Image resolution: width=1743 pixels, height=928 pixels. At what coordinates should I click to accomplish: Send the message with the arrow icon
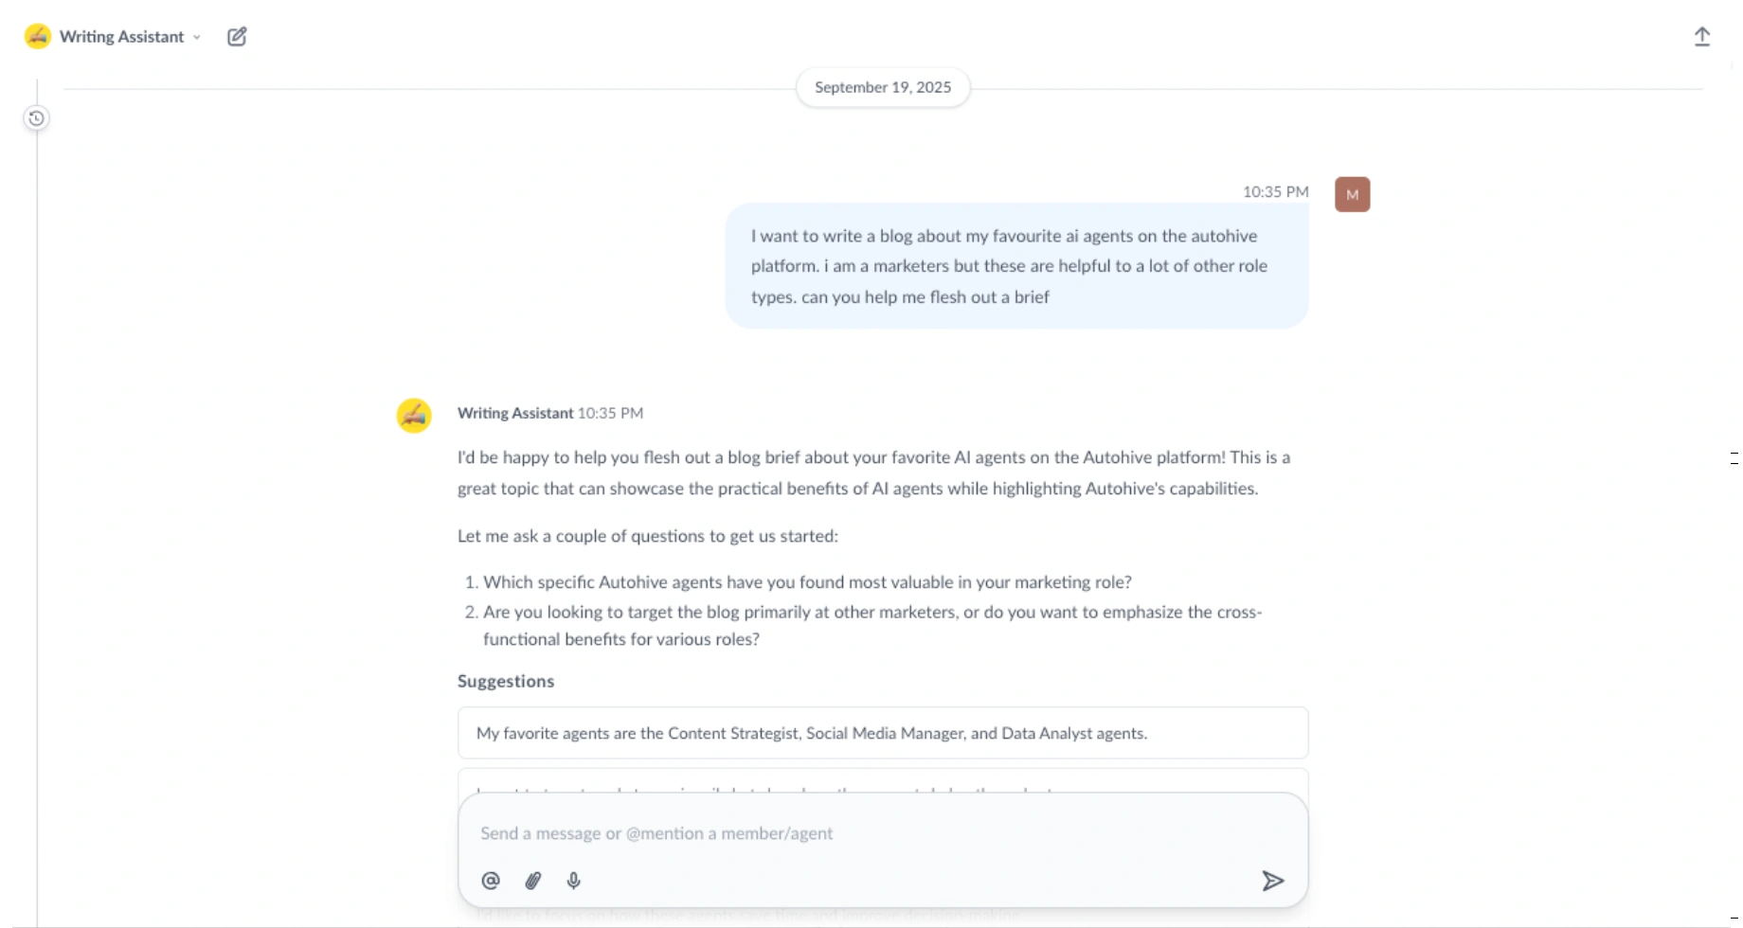[x=1272, y=881]
